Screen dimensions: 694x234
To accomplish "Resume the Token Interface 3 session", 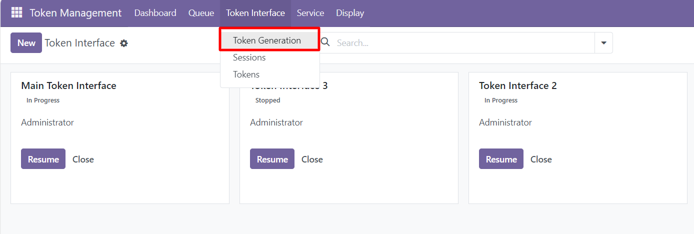I will pyautogui.click(x=272, y=159).
